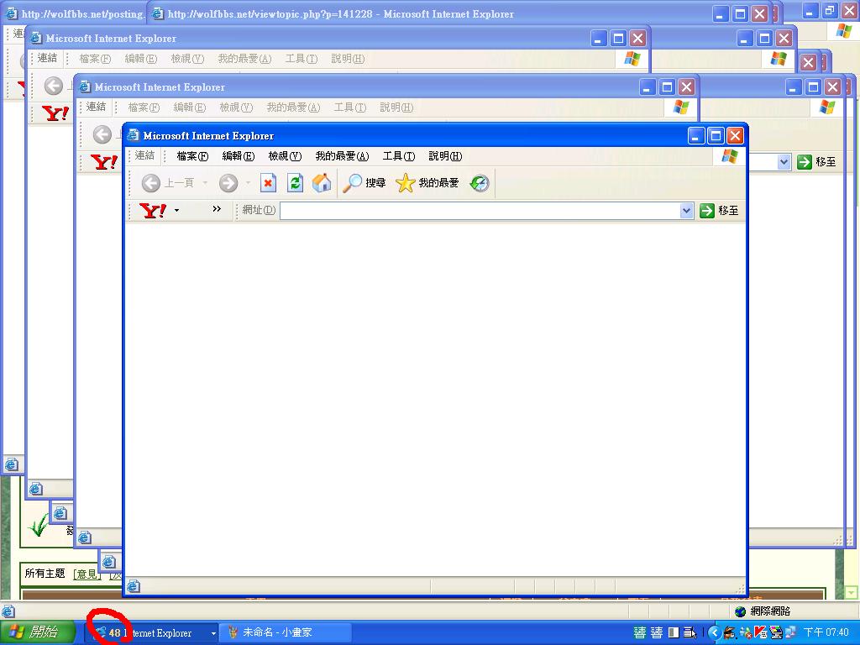Click the 意見 link on the background page

click(87, 574)
